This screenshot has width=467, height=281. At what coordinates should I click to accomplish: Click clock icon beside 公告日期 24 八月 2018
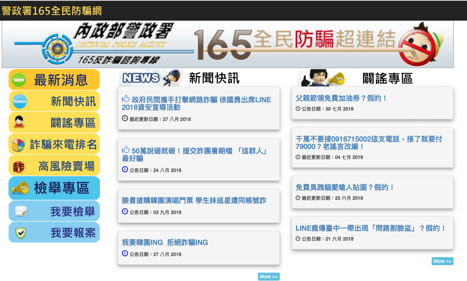[x=125, y=169]
